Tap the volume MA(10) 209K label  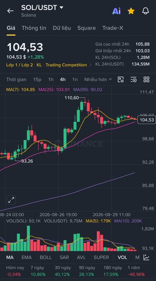pyautogui.click(x=128, y=221)
